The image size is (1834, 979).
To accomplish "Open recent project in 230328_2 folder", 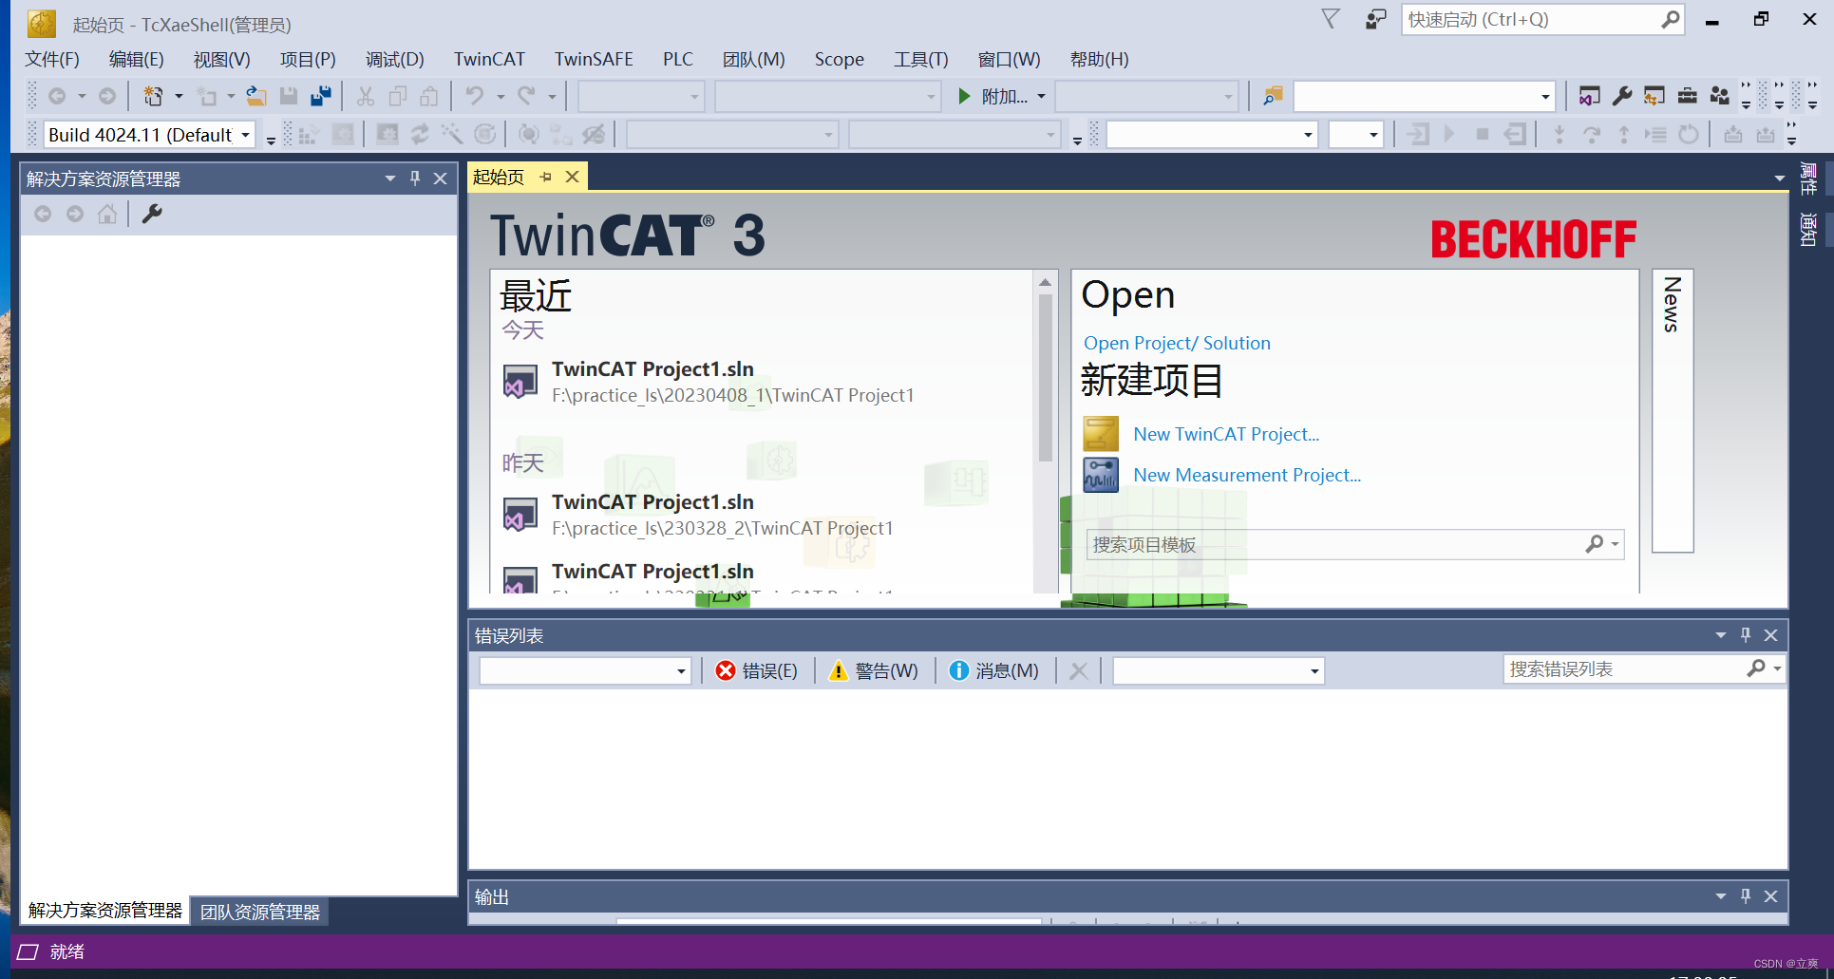I will (698, 515).
